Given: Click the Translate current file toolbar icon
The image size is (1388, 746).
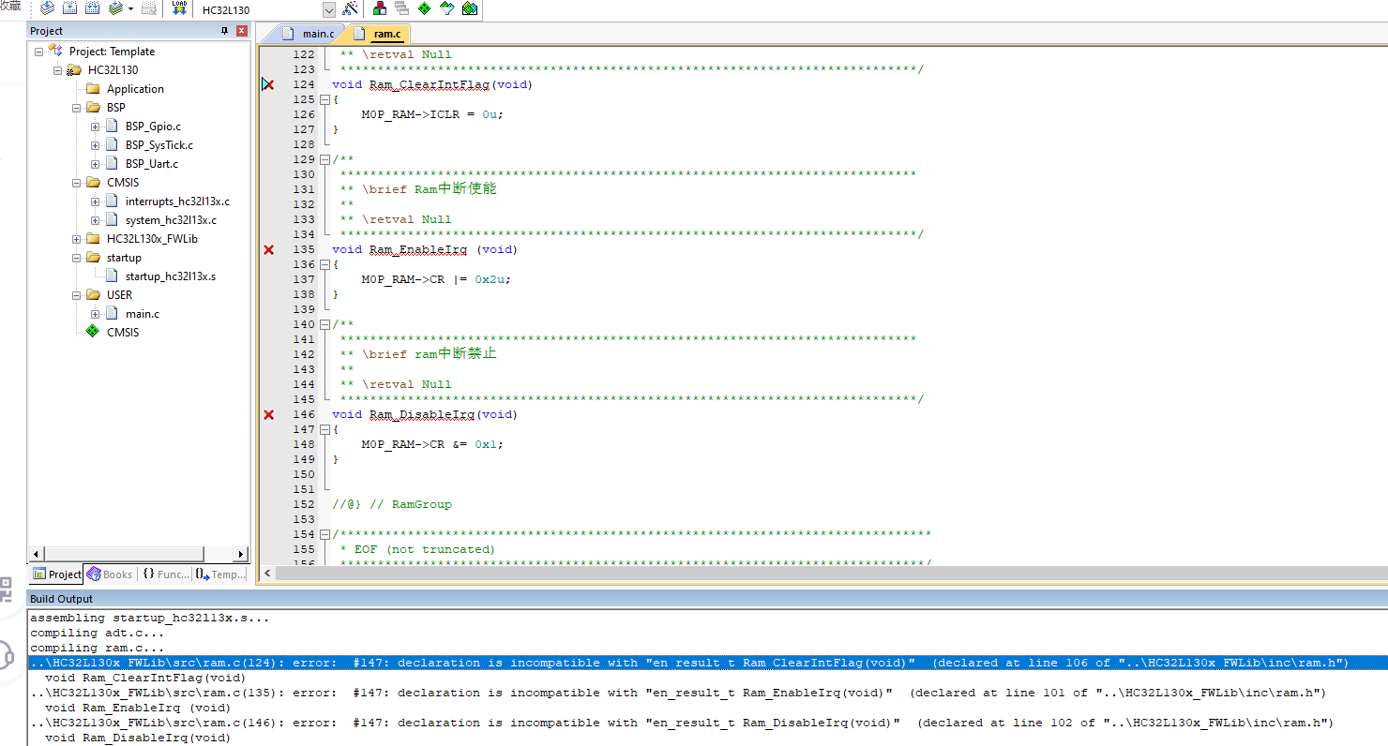Looking at the screenshot, I should (48, 9).
